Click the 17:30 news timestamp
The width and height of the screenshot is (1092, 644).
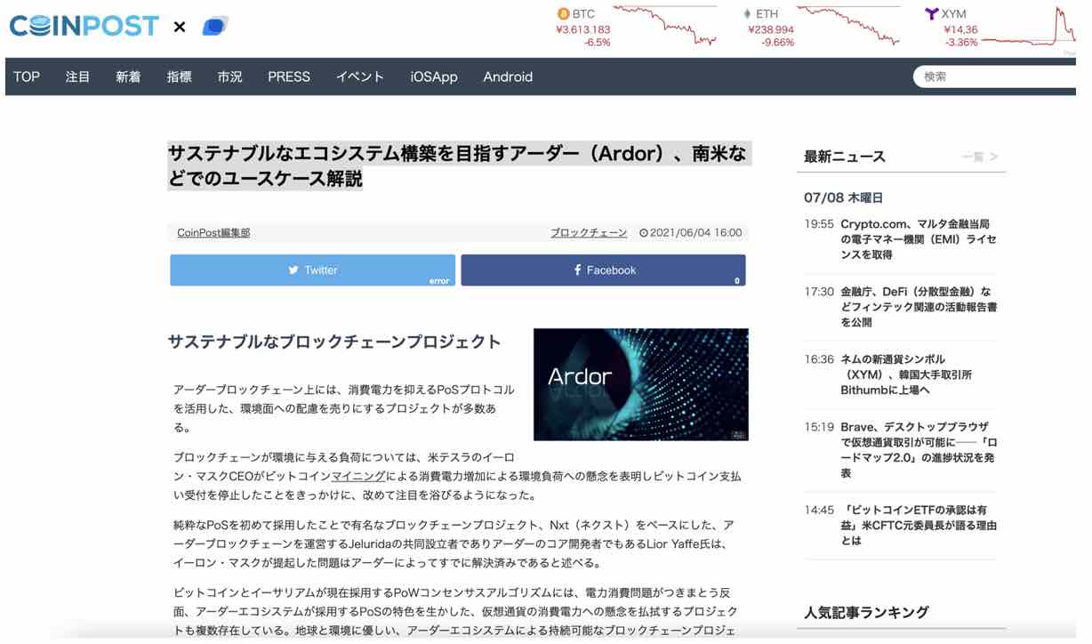tap(819, 292)
